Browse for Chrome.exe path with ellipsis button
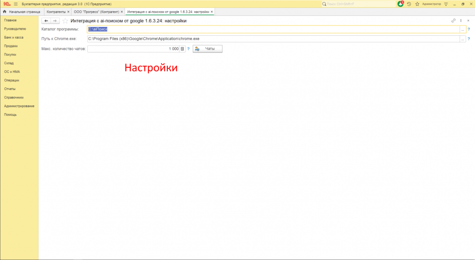The width and height of the screenshot is (475, 260). pyautogui.click(x=462, y=39)
